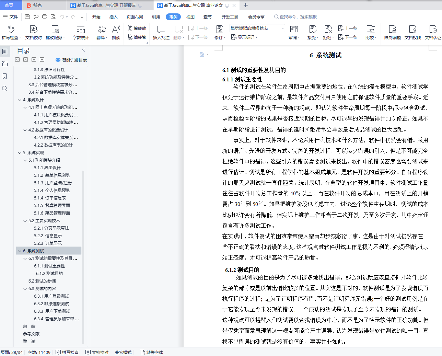442x356 pixels.
Task: Switch to the 开始 ribbon tab
Action: (96, 17)
